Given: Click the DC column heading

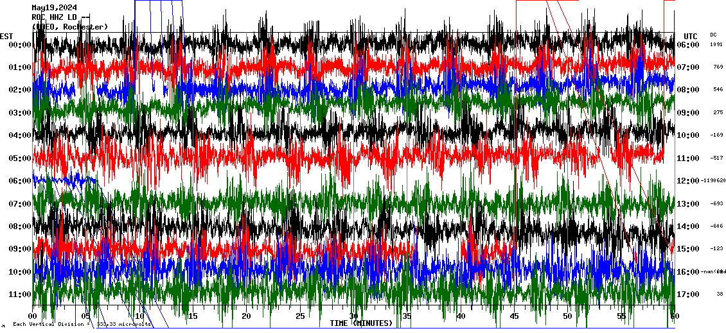Looking at the screenshot, I should tap(713, 35).
